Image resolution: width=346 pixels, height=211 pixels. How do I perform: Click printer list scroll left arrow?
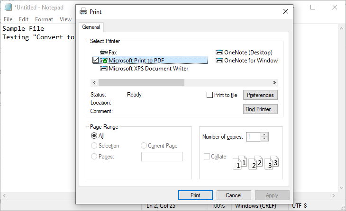(x=94, y=83)
